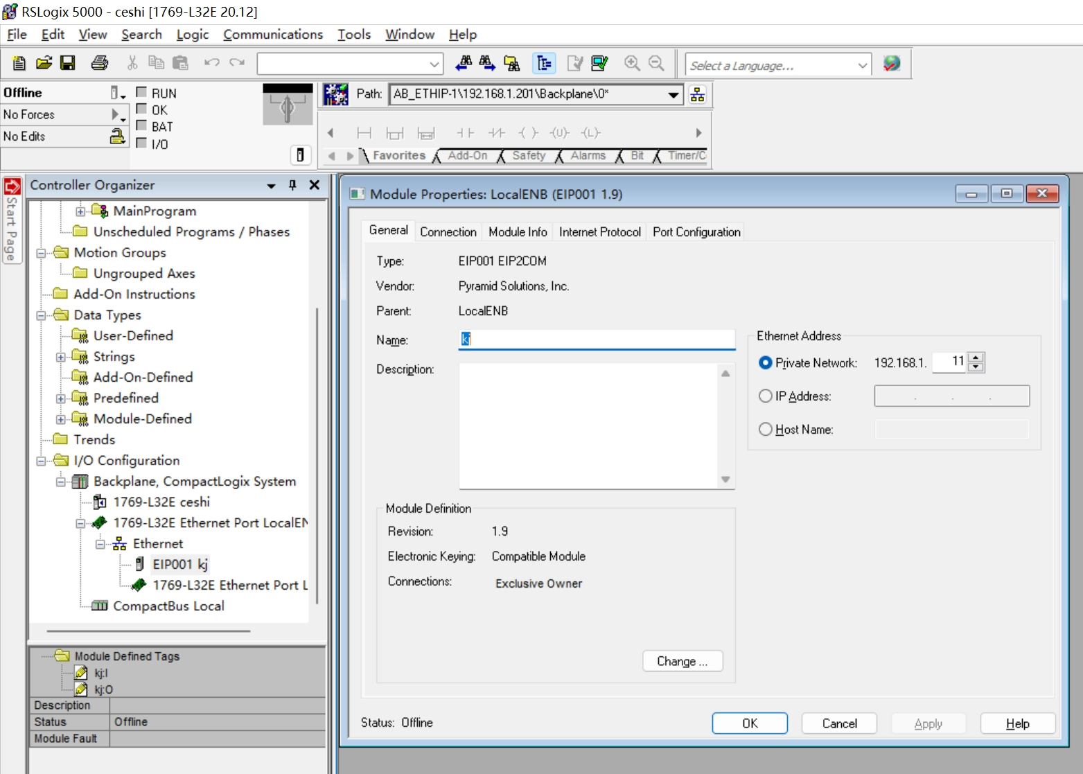Insert an Examine On contact instruction

click(x=465, y=133)
